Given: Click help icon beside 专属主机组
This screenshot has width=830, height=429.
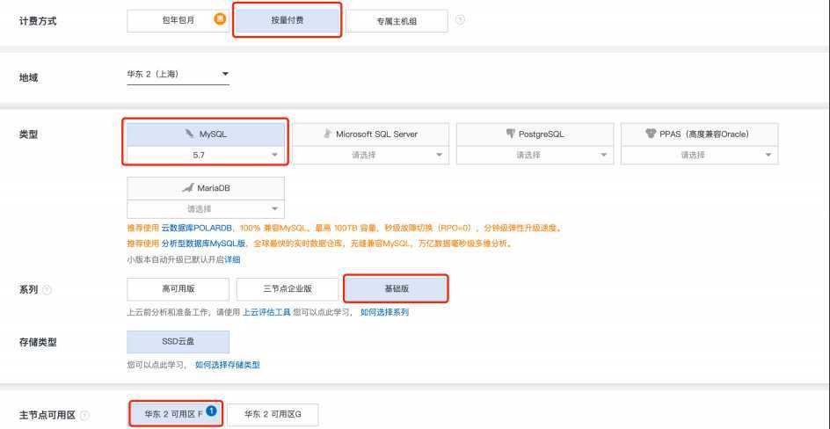Looking at the screenshot, I should [460, 20].
